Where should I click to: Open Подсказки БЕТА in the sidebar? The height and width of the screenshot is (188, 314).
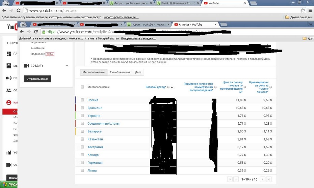point(43,54)
